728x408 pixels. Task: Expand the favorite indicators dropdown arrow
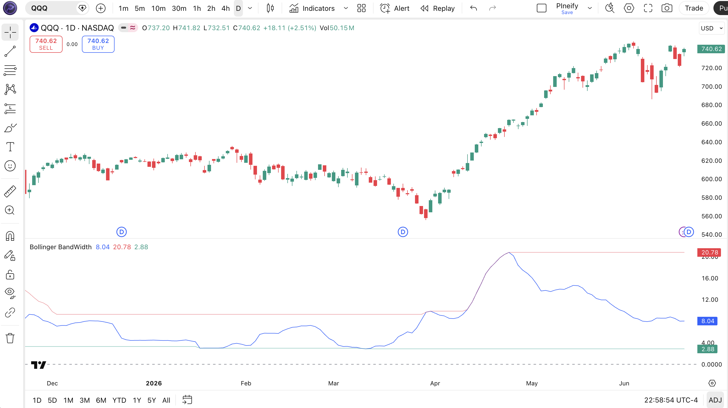point(346,8)
